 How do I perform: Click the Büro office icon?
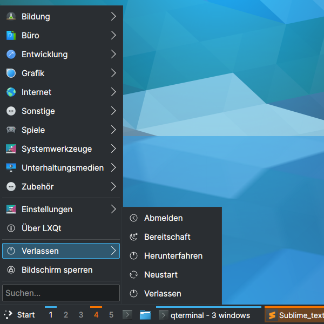[x=11, y=35]
